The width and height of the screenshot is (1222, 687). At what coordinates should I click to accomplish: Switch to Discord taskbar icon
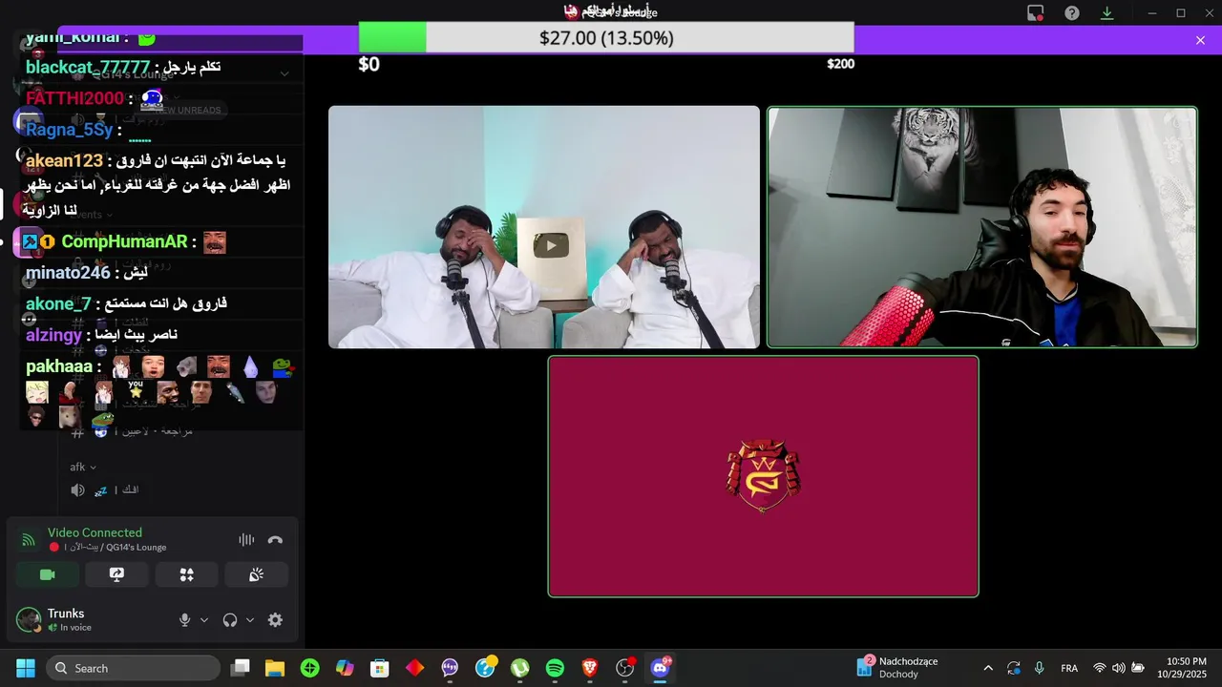[x=660, y=668]
